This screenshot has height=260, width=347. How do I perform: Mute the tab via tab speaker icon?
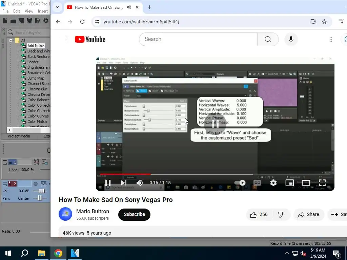pyautogui.click(x=129, y=7)
